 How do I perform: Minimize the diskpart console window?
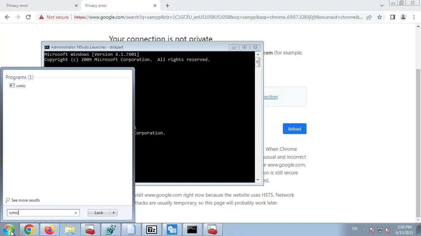tap(234, 47)
